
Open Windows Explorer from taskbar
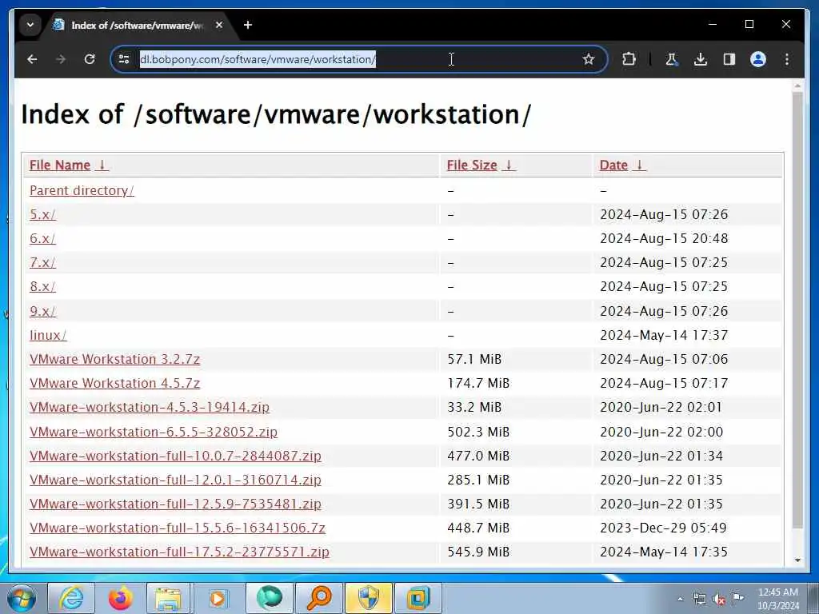(168, 598)
